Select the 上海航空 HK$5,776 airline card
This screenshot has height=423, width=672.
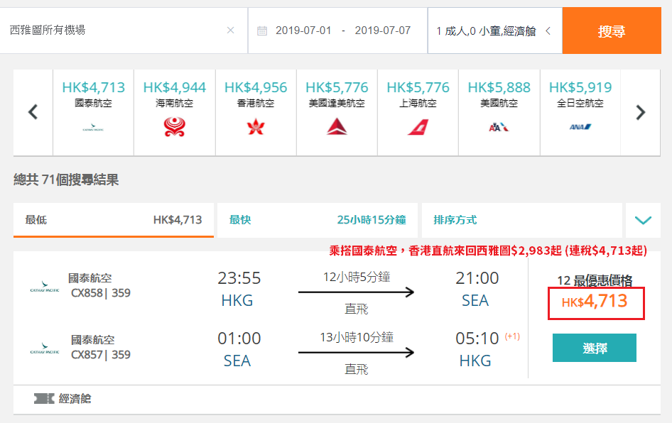[x=418, y=112]
